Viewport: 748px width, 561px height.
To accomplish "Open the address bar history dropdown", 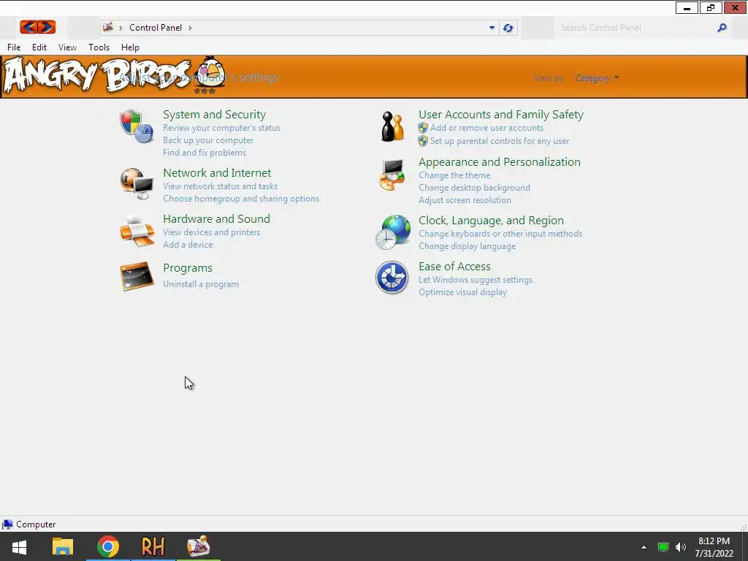I will [x=492, y=28].
